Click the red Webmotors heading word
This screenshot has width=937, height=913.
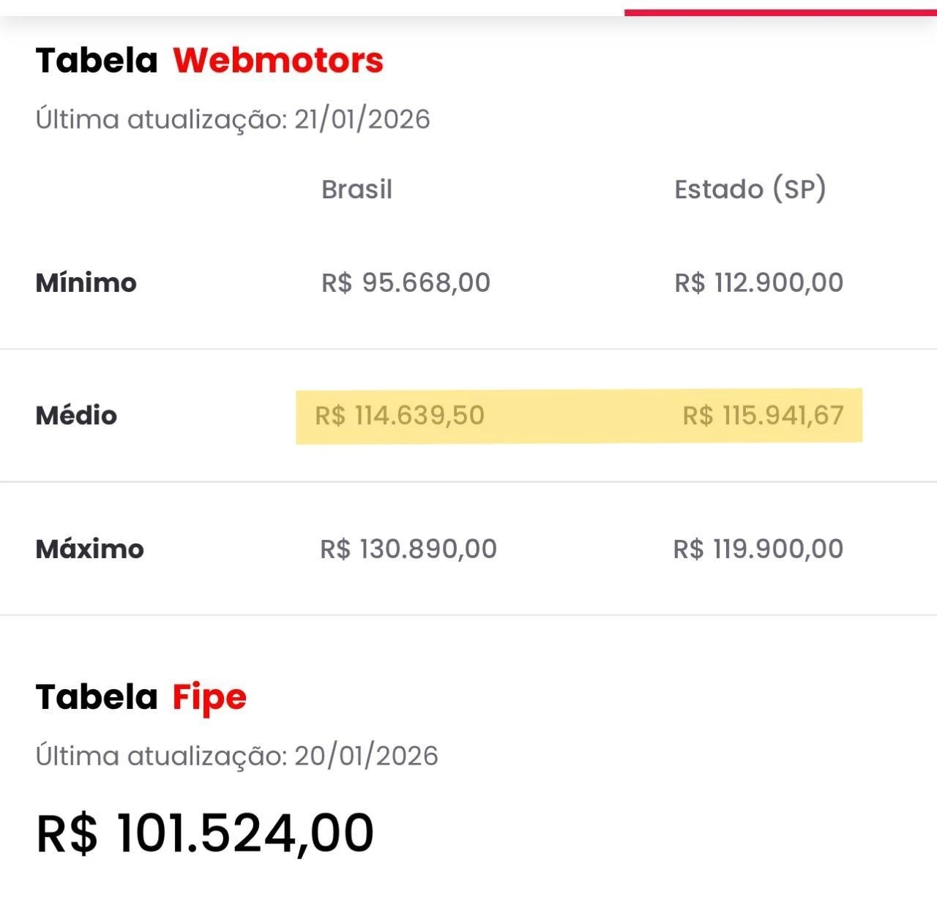click(278, 60)
